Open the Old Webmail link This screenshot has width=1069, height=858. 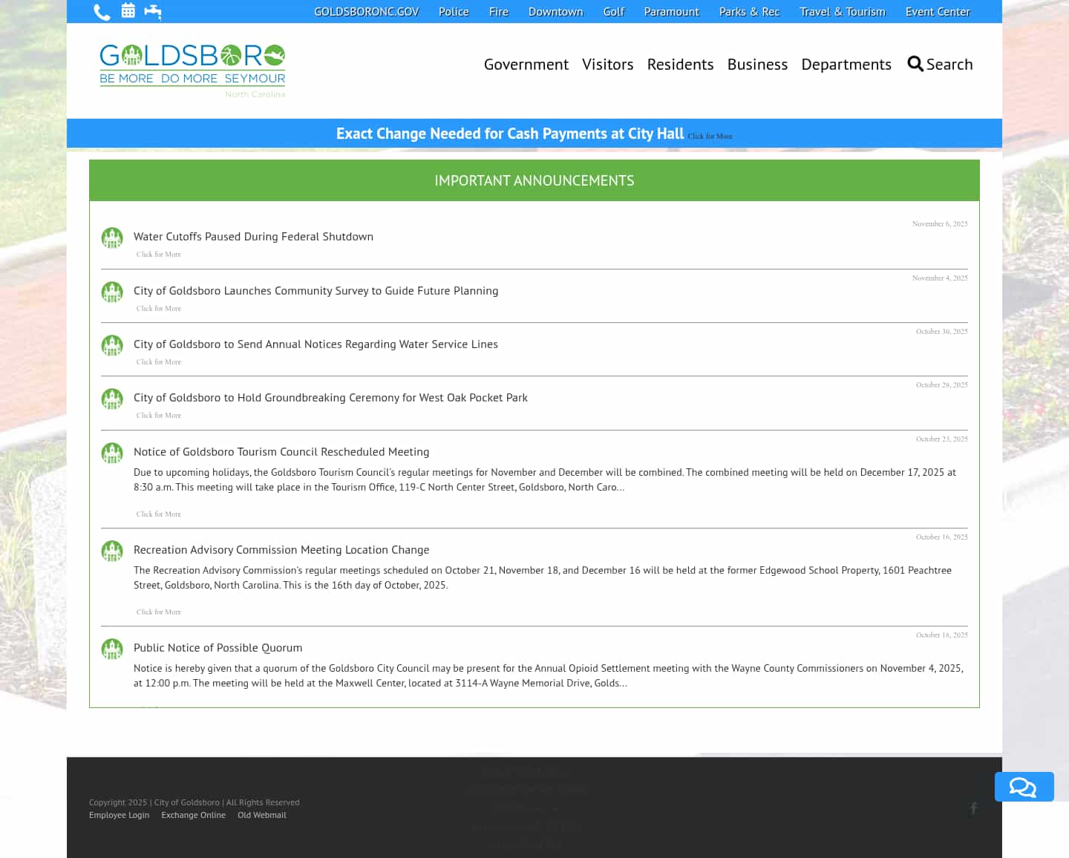point(261,814)
